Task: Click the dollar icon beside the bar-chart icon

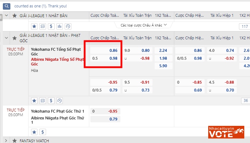Action: click(51, 26)
